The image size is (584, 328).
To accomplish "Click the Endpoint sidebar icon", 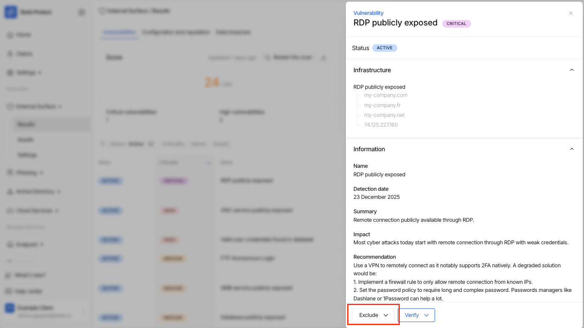I will click(10, 245).
